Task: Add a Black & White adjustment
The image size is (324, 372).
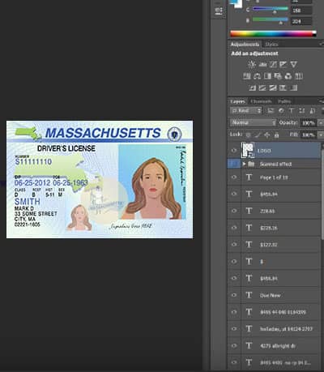Action: (267, 76)
